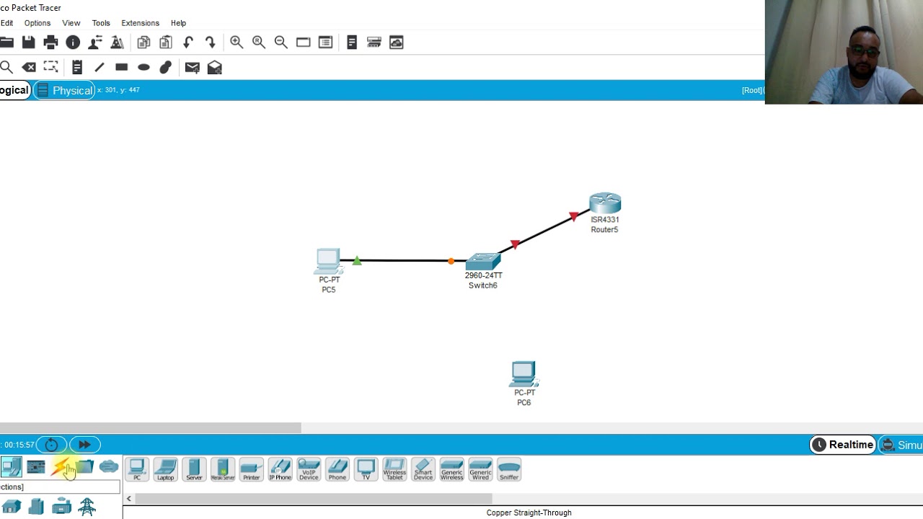Open the Help menu
Viewport: 923px width, 519px height.
coord(178,23)
